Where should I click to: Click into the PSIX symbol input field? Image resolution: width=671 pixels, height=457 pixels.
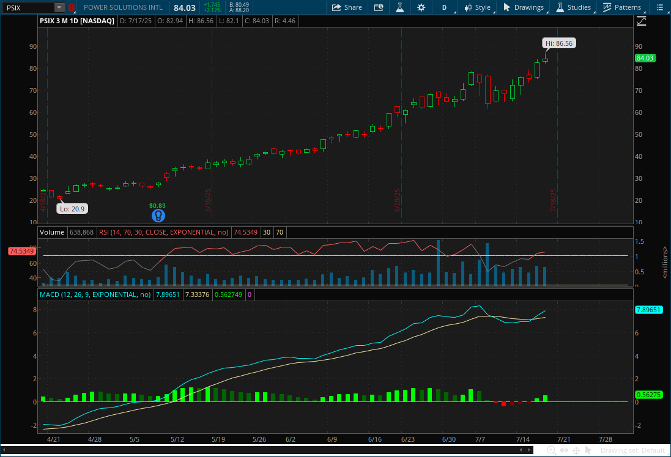click(28, 7)
